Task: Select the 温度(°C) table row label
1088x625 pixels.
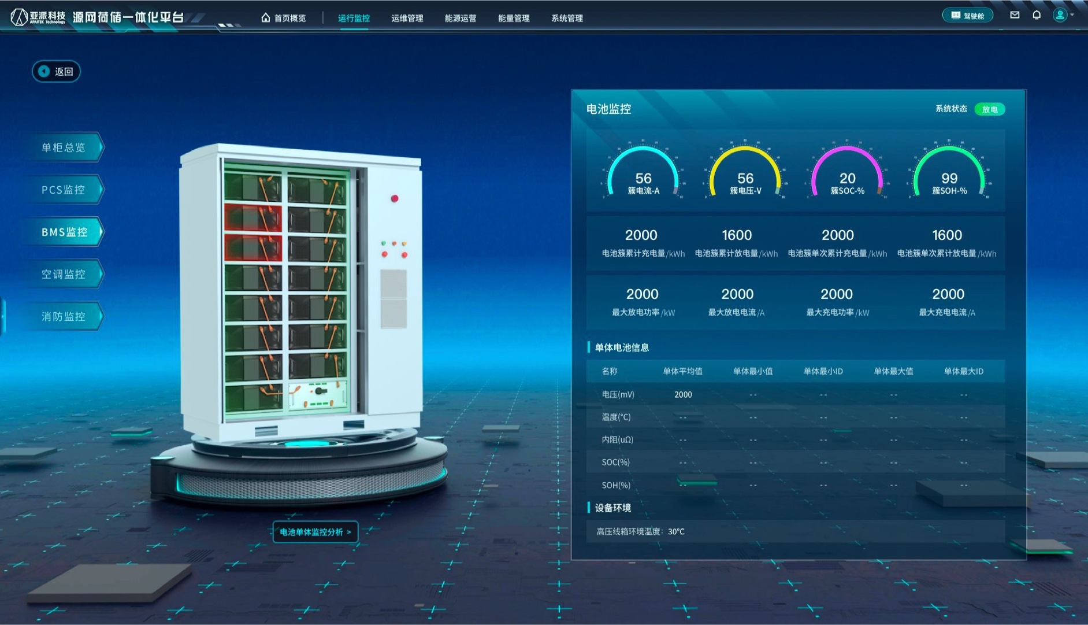Action: point(616,417)
